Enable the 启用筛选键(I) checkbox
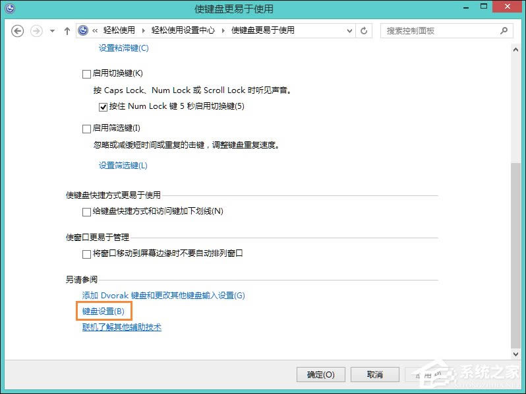Viewport: 526px width, 394px height. point(86,129)
